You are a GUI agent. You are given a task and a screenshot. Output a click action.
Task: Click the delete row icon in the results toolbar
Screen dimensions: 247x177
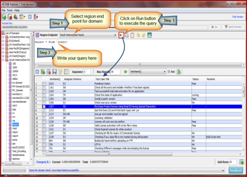pos(49,72)
